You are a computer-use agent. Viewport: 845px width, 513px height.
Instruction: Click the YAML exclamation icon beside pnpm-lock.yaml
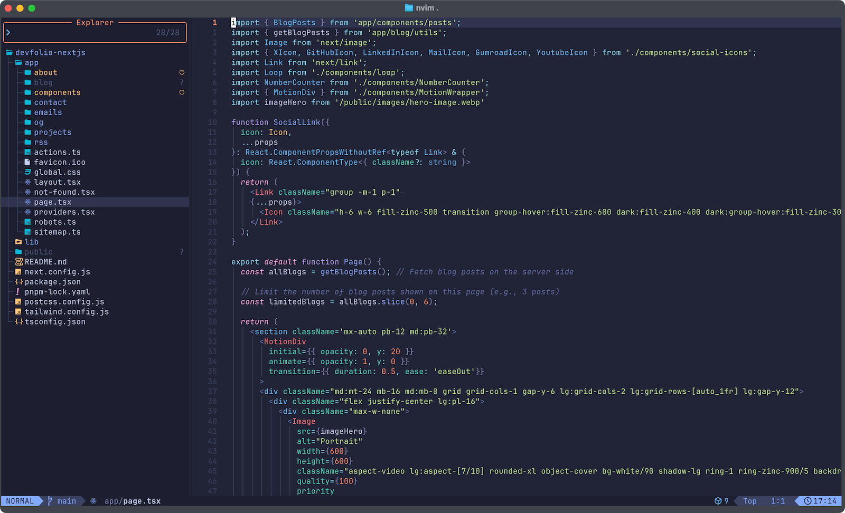click(x=18, y=292)
